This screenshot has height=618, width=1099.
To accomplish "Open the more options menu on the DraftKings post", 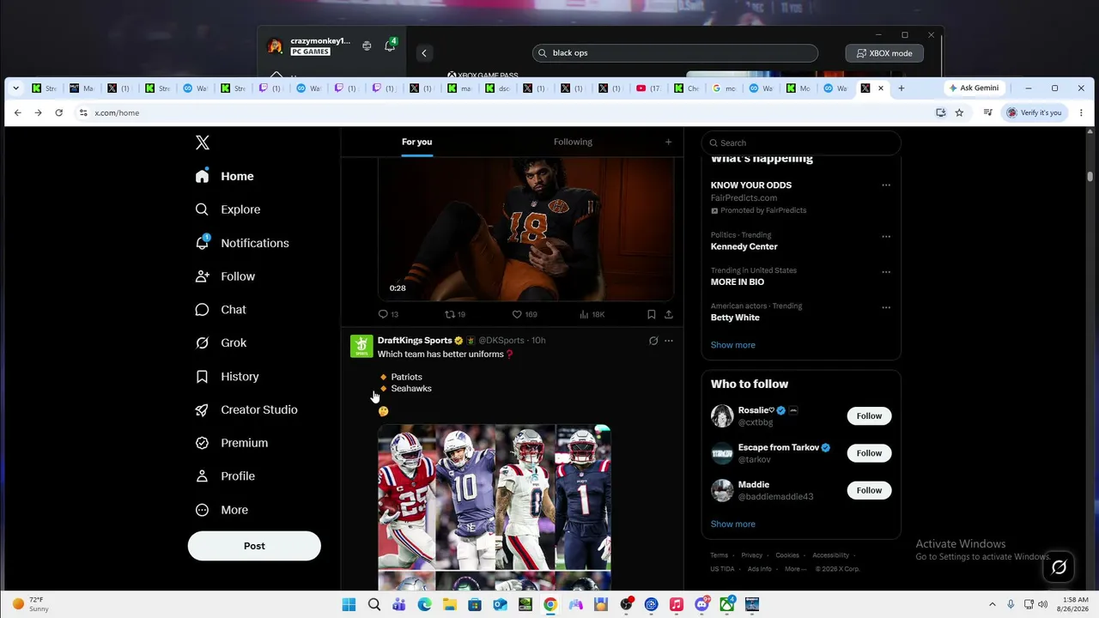I will click(669, 341).
